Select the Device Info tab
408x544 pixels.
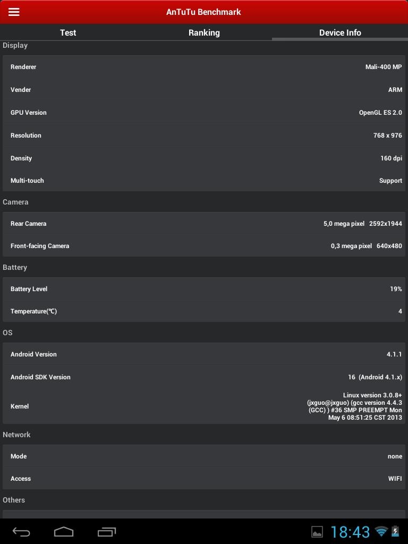pos(340,32)
